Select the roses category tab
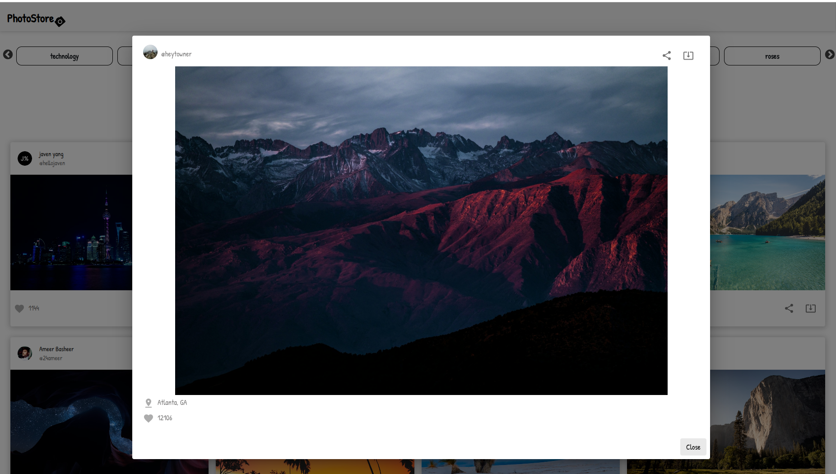Viewport: 836px width, 474px height. (x=772, y=56)
